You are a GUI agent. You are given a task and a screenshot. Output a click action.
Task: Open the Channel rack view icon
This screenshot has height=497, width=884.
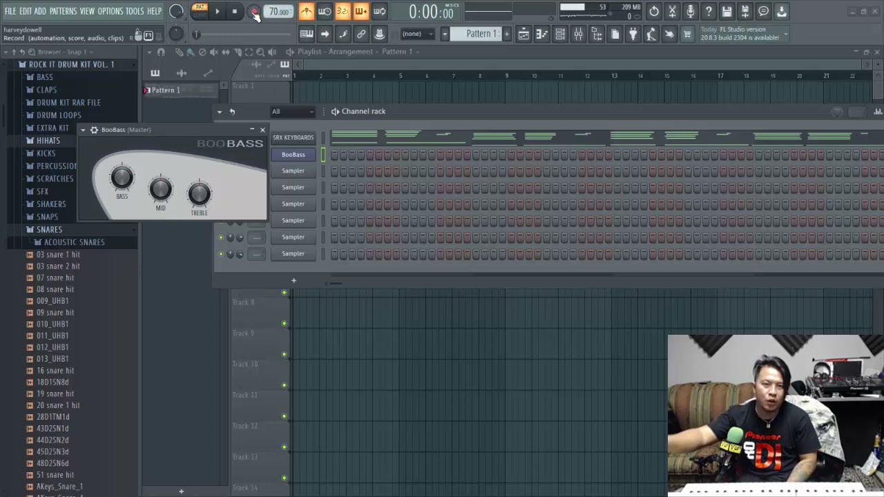[560, 34]
